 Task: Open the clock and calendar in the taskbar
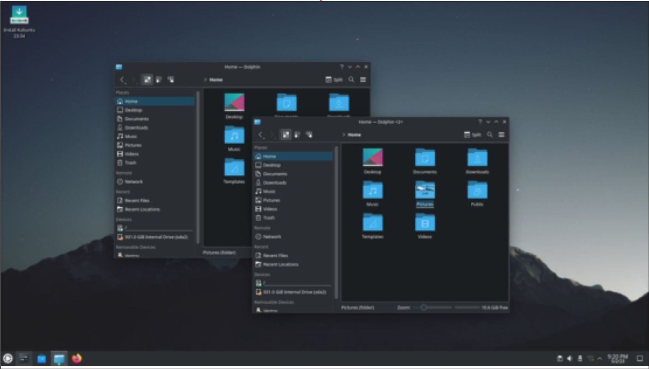pyautogui.click(x=617, y=358)
